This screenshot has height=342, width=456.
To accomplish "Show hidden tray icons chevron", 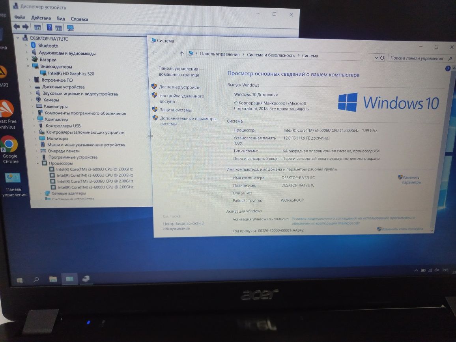I will coord(416,271).
